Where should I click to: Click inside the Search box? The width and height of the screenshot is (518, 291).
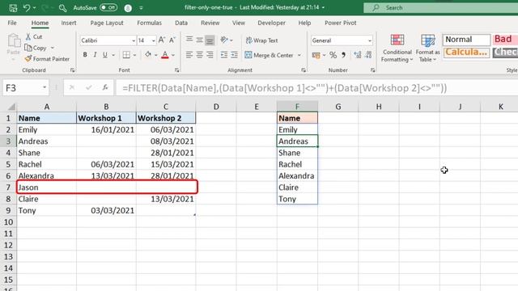tap(440, 7)
